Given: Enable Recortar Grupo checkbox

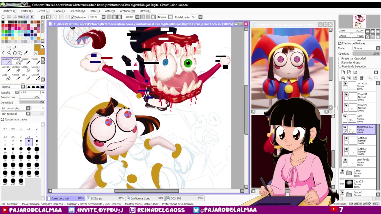Looking at the screenshot, I should 340,62.
